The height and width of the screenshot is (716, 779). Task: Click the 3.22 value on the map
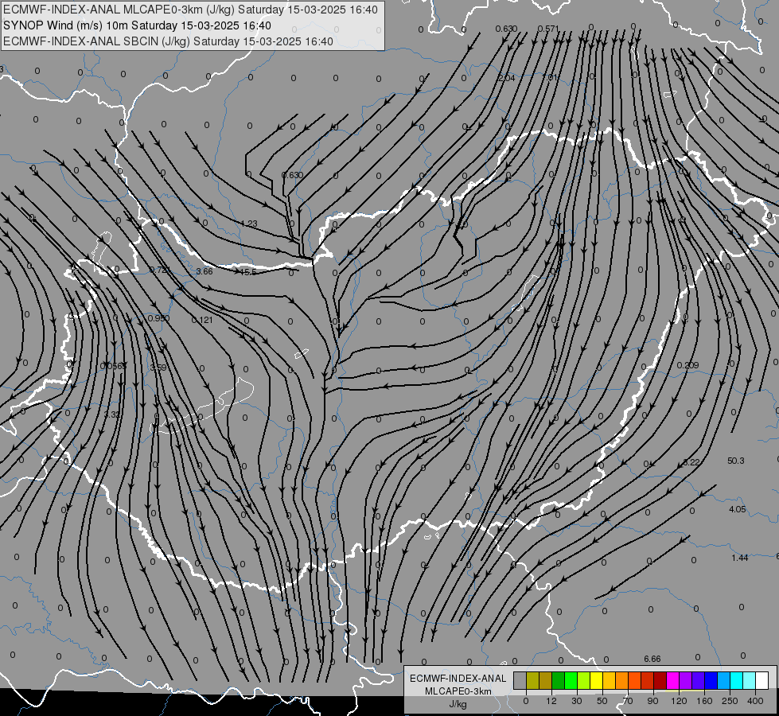(691, 462)
